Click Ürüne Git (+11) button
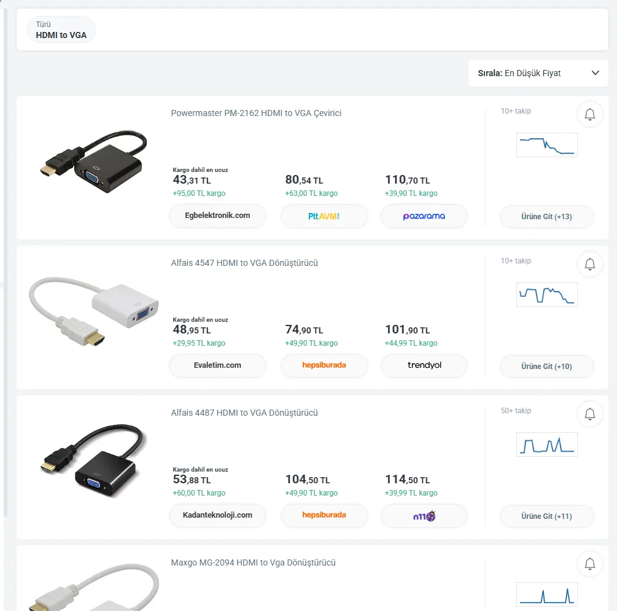 (546, 516)
